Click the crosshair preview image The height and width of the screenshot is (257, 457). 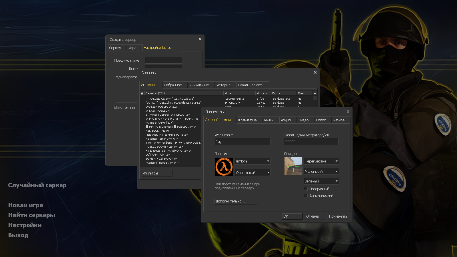[293, 166]
